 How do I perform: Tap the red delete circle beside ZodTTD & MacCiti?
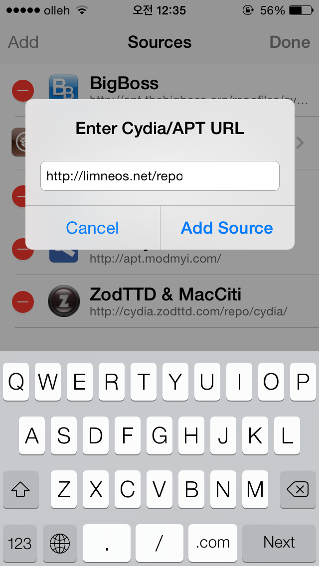click(x=23, y=301)
